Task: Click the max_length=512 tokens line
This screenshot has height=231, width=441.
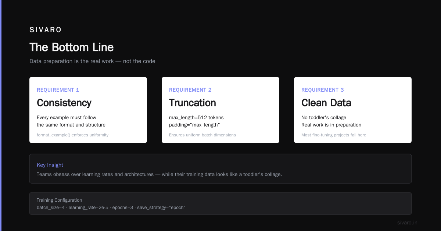Action: 196,118
